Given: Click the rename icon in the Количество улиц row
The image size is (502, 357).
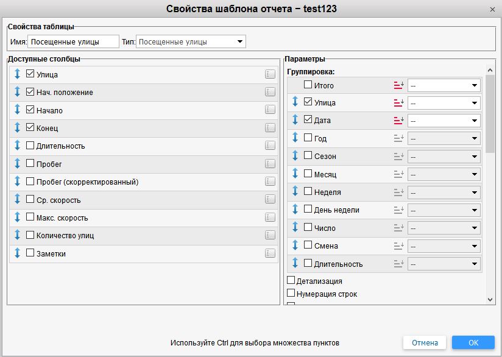Looking at the screenshot, I should 270,235.
